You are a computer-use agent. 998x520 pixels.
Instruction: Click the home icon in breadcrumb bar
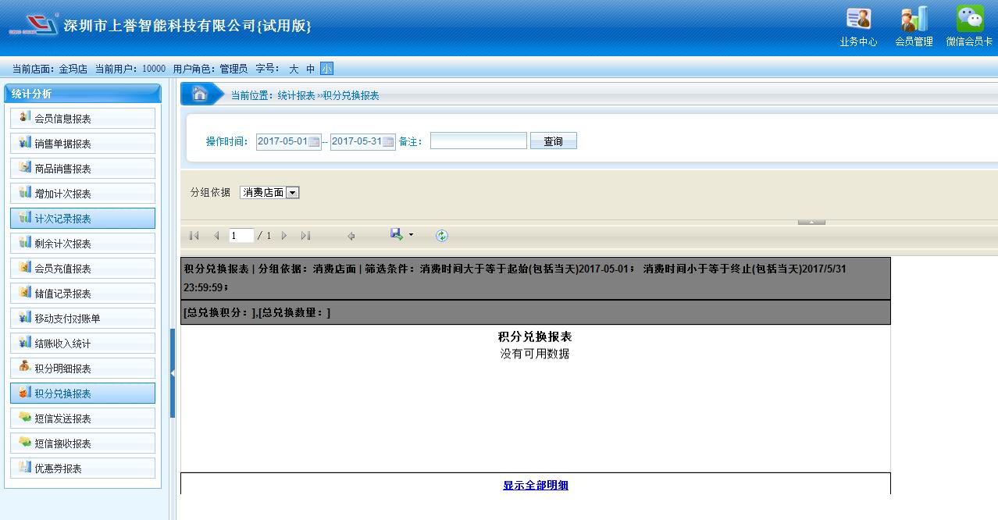coord(200,94)
